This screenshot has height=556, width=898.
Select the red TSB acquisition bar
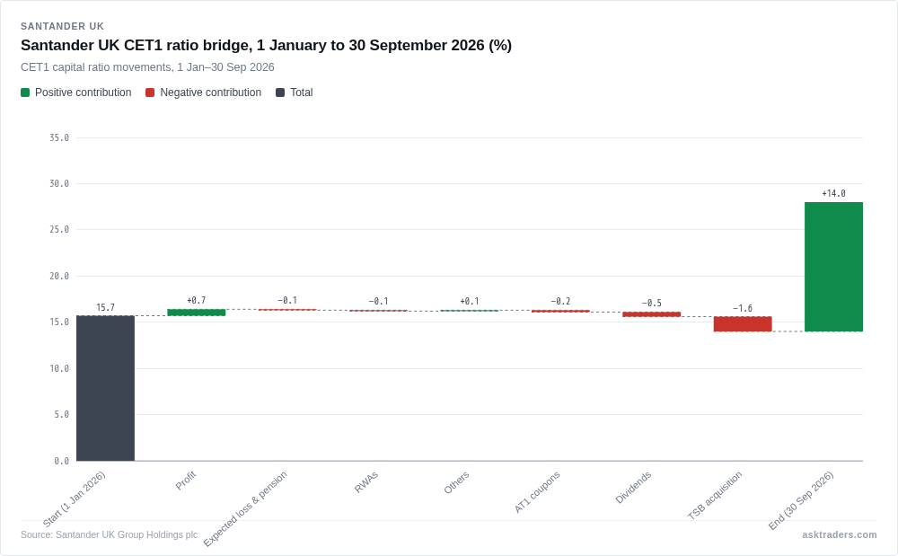click(x=743, y=324)
